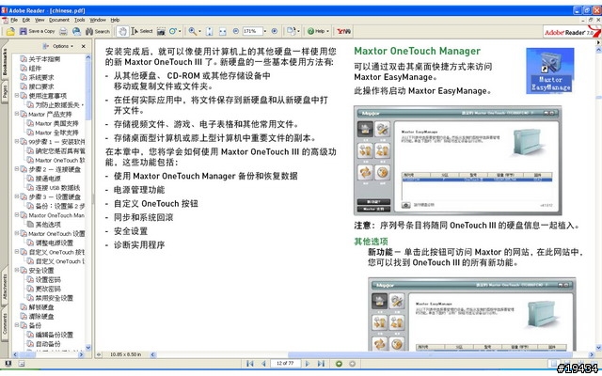Open the Edit menu

tap(26, 20)
